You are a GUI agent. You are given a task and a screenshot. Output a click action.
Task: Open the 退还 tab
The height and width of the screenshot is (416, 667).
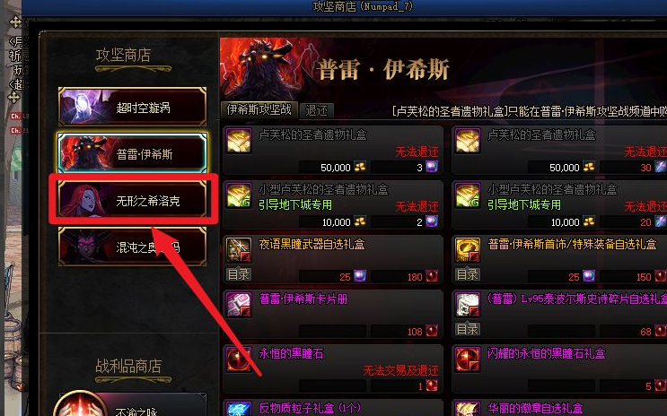click(x=317, y=110)
